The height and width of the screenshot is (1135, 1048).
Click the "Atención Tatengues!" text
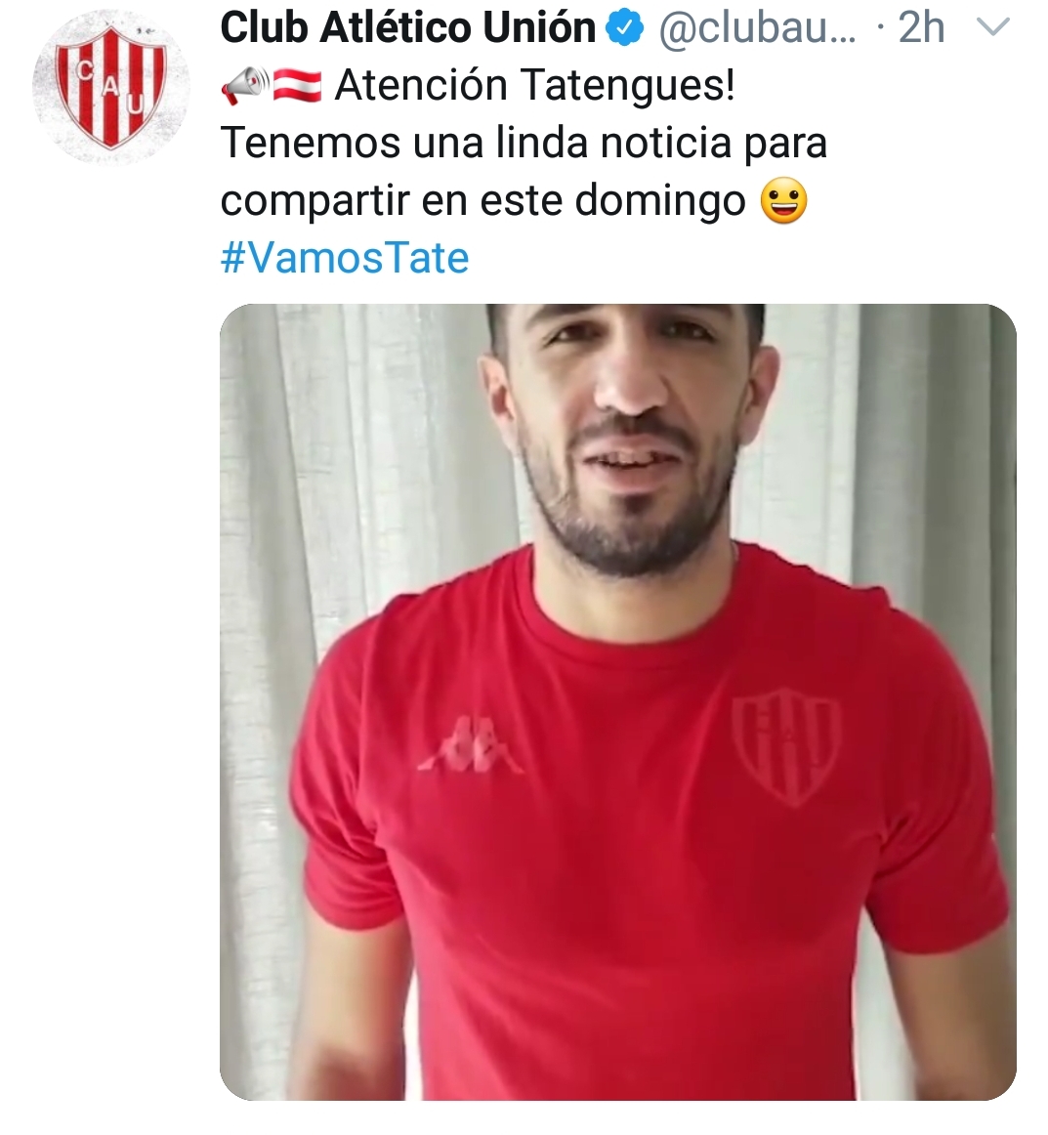click(535, 85)
